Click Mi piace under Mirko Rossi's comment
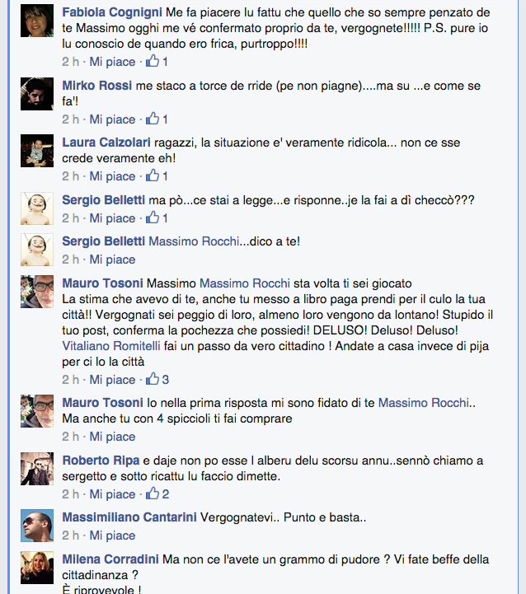 tap(112, 119)
